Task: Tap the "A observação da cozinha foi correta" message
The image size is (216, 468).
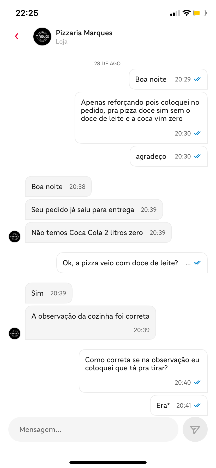Action: [x=90, y=323]
